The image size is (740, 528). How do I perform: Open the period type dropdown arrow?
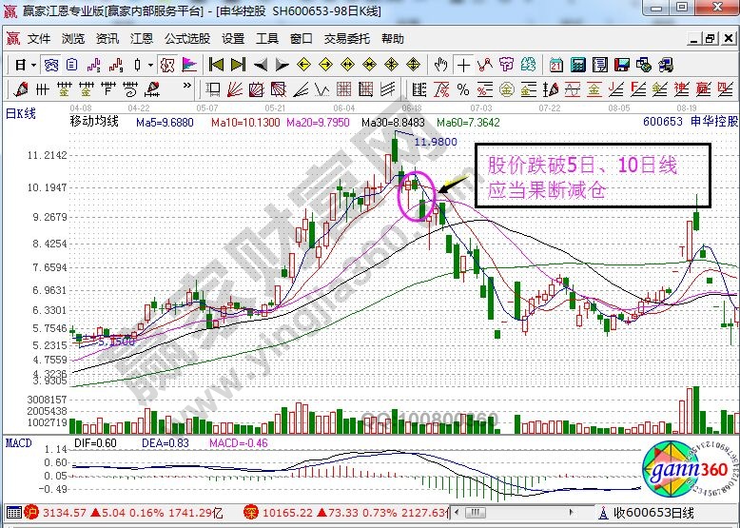tap(33, 65)
